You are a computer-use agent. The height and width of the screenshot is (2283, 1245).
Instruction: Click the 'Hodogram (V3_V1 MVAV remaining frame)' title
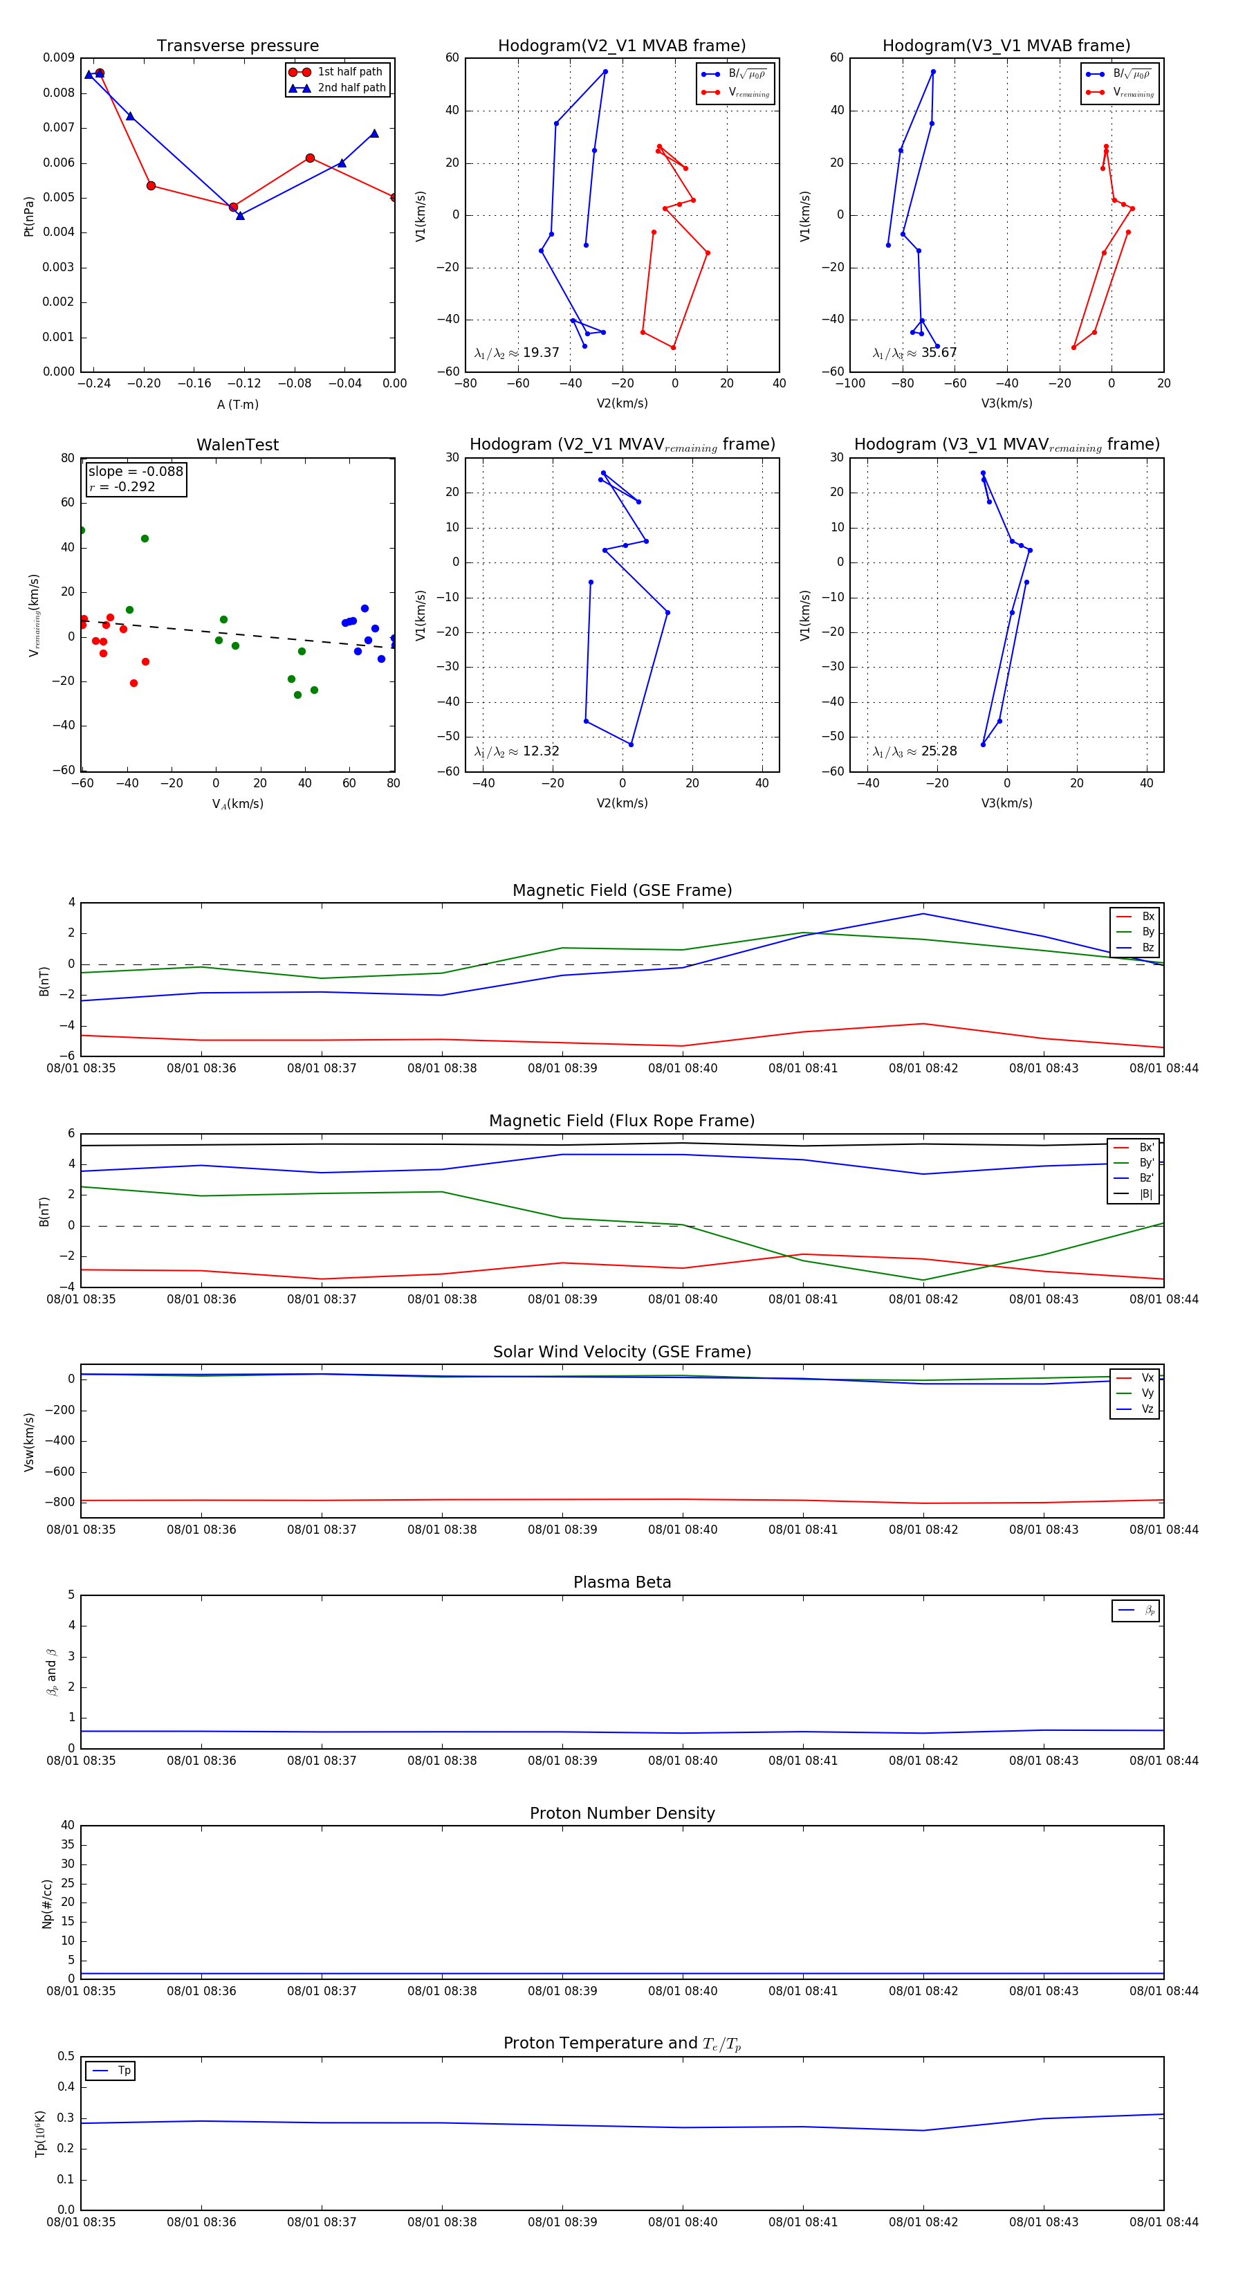1006,445
